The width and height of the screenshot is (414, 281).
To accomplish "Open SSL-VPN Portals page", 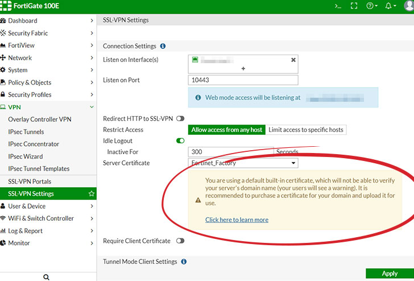I will (x=30, y=181).
